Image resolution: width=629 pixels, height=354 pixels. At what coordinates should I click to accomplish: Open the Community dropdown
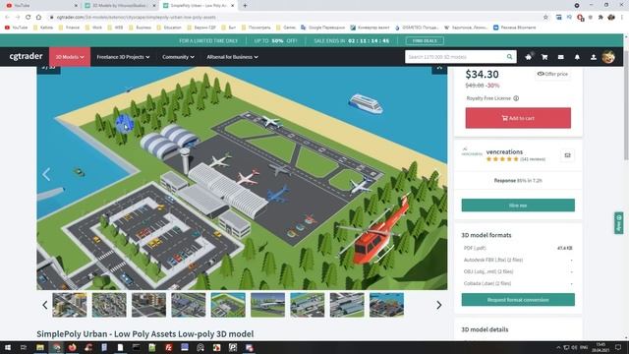coord(178,57)
